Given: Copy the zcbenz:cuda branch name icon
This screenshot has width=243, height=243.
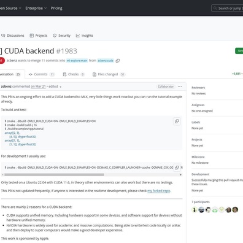Looking at the screenshot, I should pyautogui.click(x=118, y=61).
